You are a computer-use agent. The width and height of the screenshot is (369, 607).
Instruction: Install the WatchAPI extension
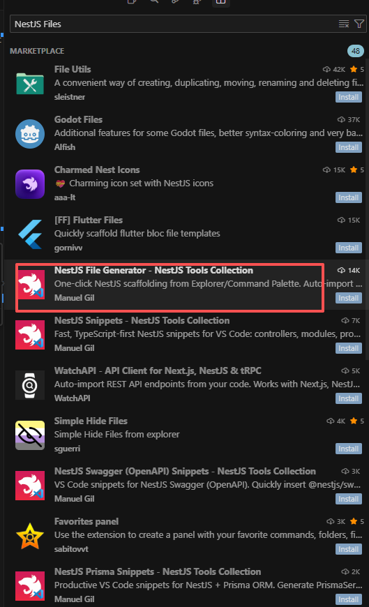point(349,398)
